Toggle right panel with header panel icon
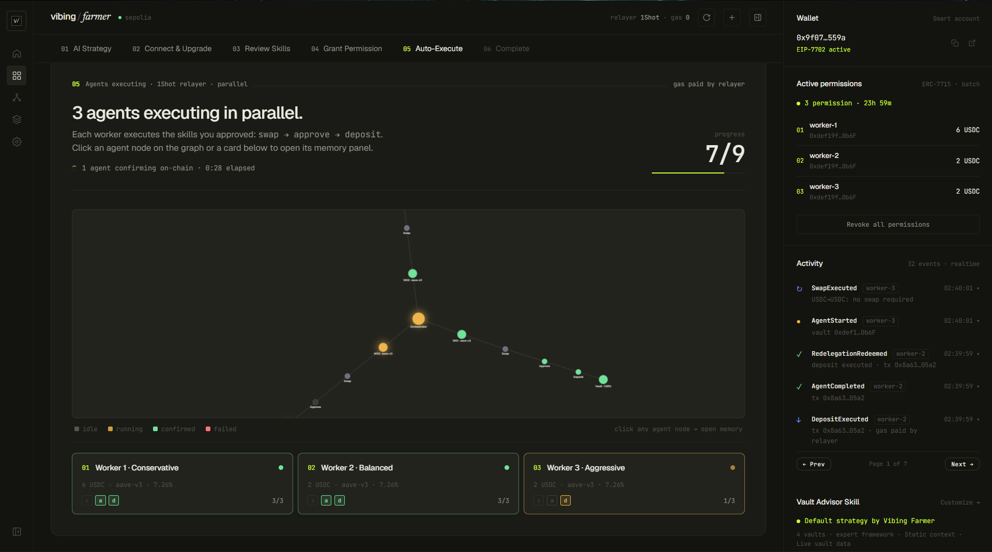This screenshot has height=552, width=992. (757, 18)
